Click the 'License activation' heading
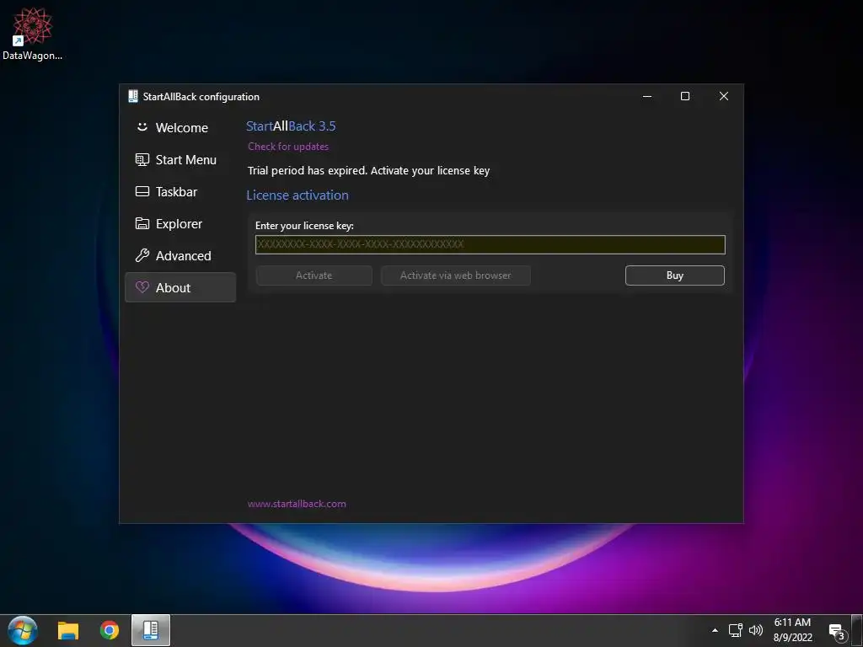Image resolution: width=863 pixels, height=647 pixels. tap(297, 195)
